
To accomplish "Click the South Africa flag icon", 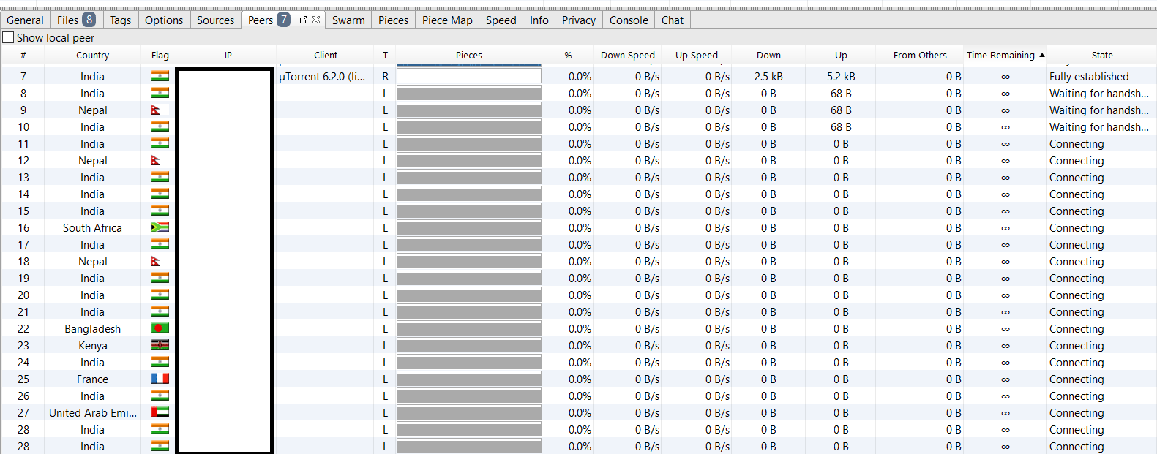I will (160, 227).
